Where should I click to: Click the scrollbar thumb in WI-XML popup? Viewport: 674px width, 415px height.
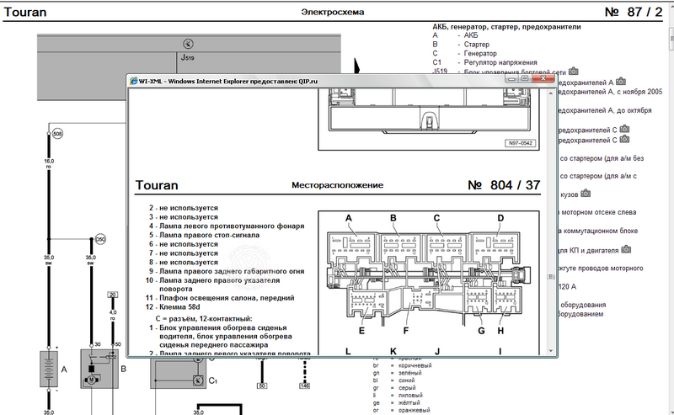coord(551,277)
